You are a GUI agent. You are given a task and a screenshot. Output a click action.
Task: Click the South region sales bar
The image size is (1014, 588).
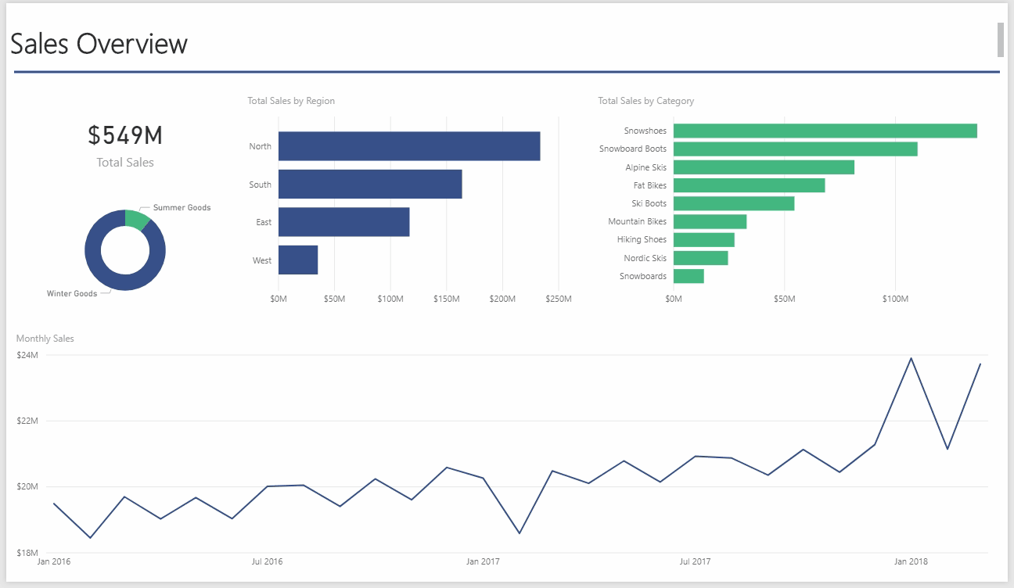click(x=369, y=184)
